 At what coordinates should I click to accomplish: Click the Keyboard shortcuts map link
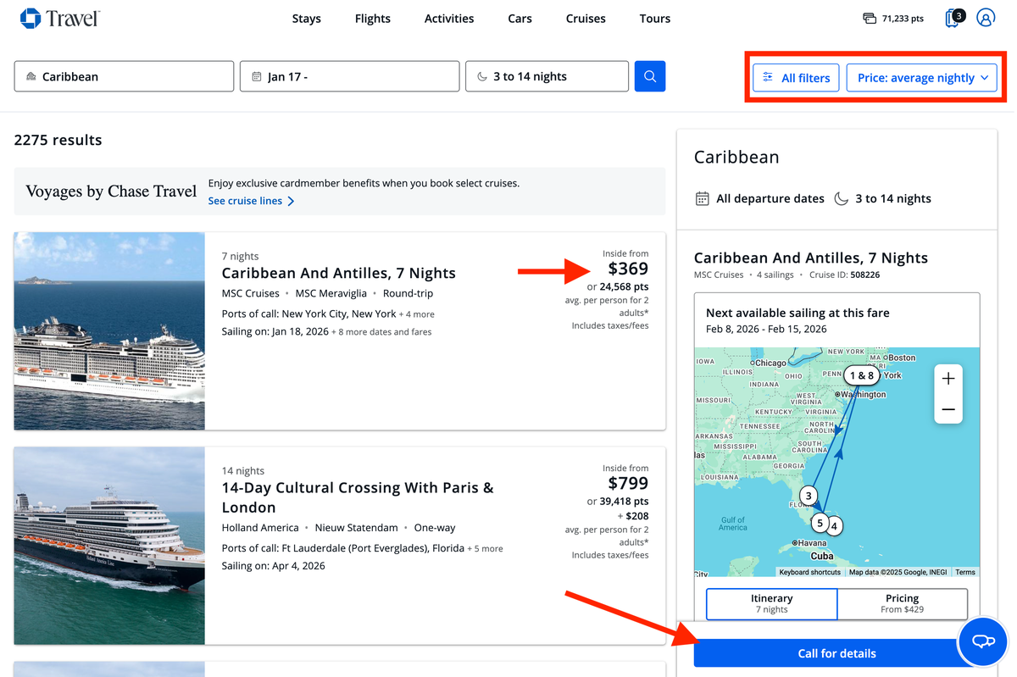[810, 573]
